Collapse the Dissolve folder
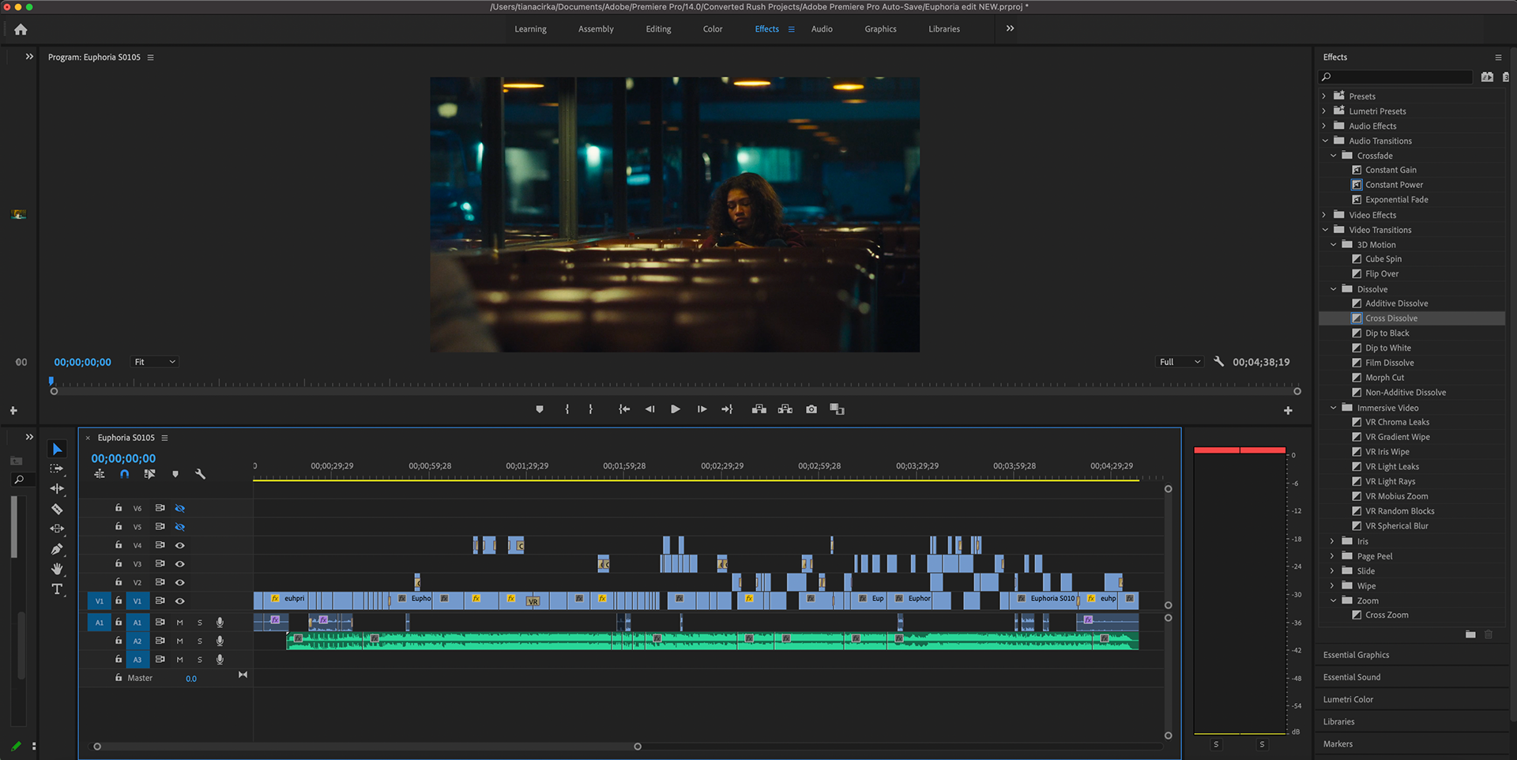1517x760 pixels. pyautogui.click(x=1333, y=289)
